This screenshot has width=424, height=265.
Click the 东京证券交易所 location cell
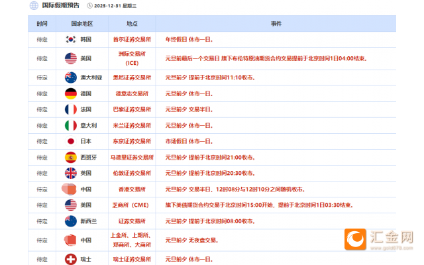tap(132, 141)
